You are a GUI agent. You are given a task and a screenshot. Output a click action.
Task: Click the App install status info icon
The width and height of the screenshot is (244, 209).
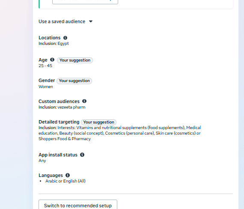tap(82, 155)
